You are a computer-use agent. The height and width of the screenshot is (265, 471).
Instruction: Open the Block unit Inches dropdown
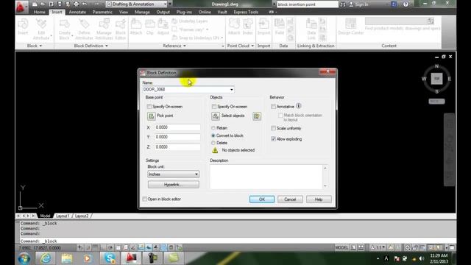pos(174,174)
